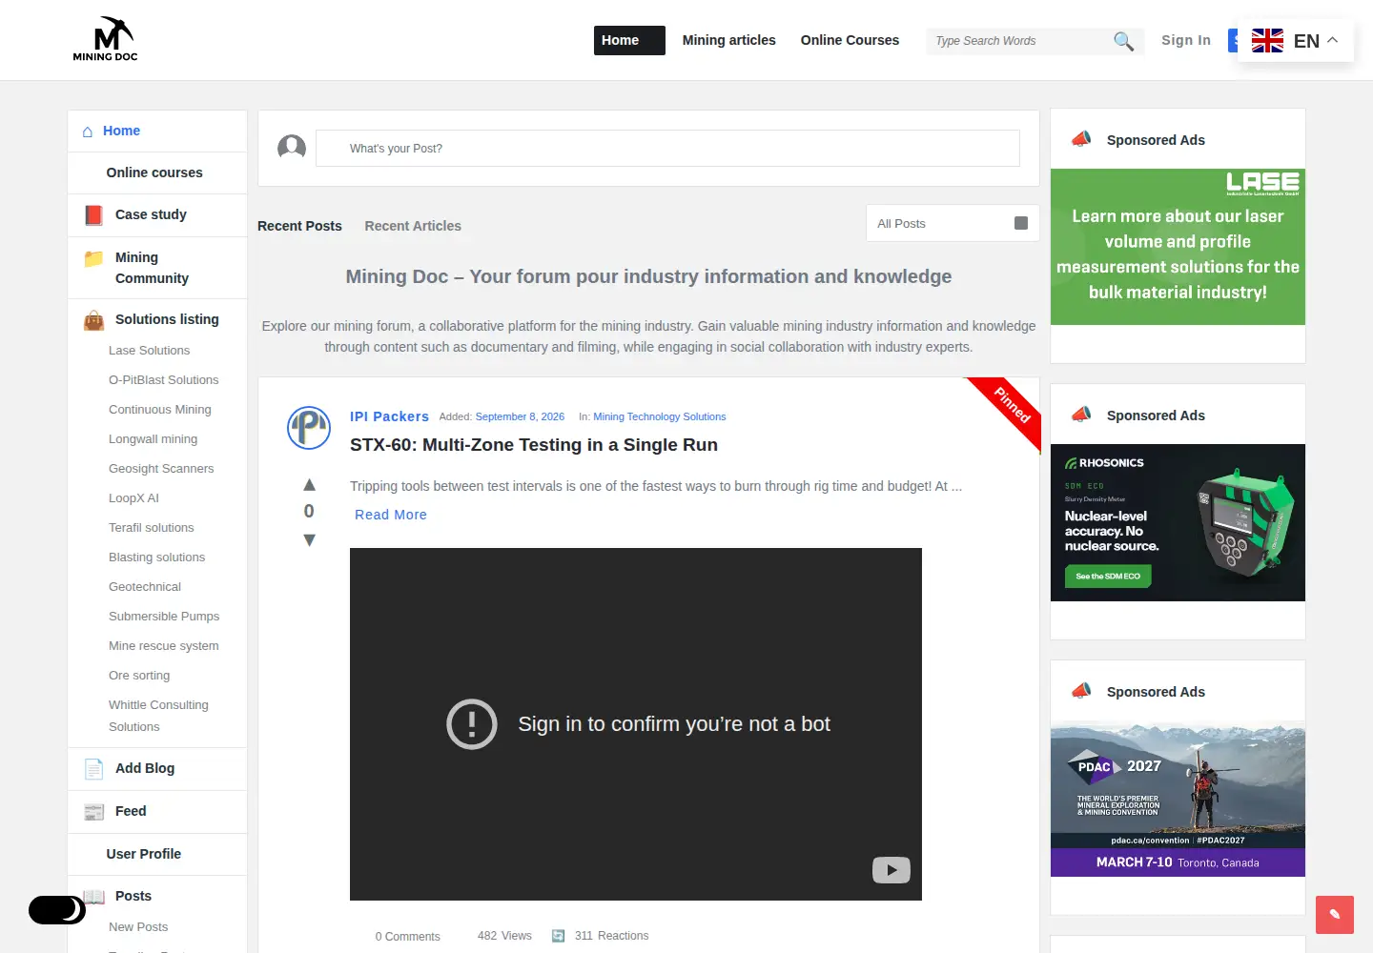Click the Mining Doc logo
This screenshot has width=1373, height=953.
pos(106,39)
